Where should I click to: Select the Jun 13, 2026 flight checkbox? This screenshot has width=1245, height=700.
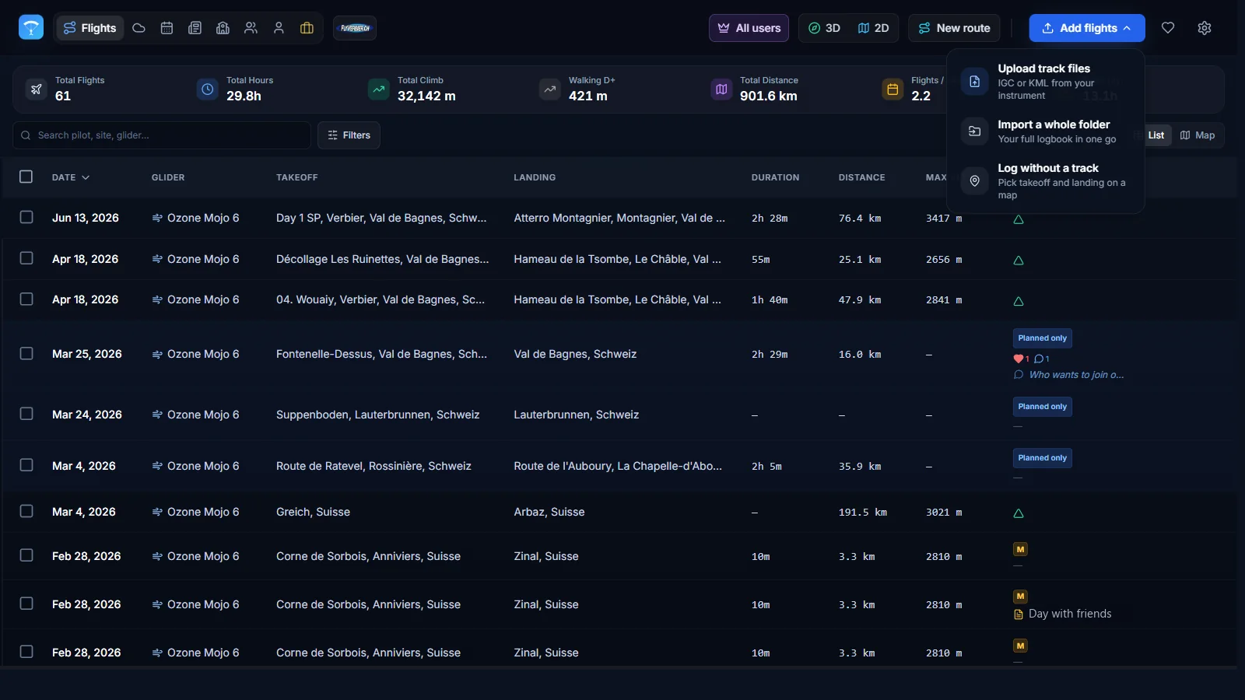(x=26, y=217)
